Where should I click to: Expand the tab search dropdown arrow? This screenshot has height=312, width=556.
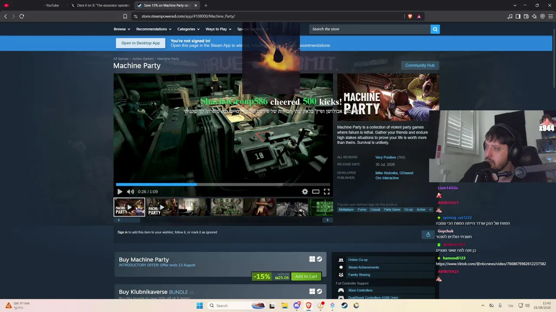(x=515, y=5)
